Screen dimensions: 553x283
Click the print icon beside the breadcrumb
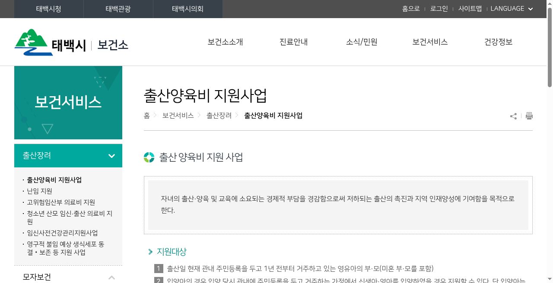tap(529, 116)
